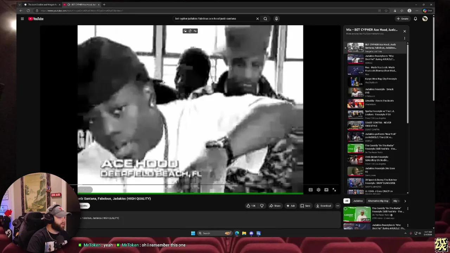Open Discord from the taskbar

tap(251, 233)
